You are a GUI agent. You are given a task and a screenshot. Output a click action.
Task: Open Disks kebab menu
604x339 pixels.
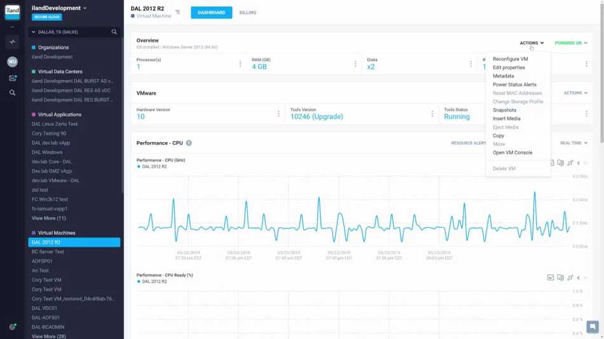(x=470, y=63)
